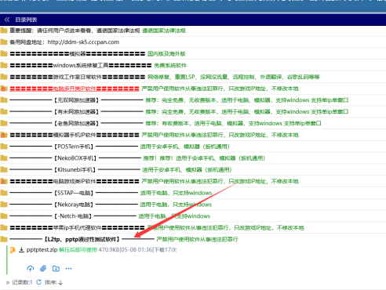Open the 苹果ip手机代理软件 folder icon
386x290 pixels.
tap(4, 227)
